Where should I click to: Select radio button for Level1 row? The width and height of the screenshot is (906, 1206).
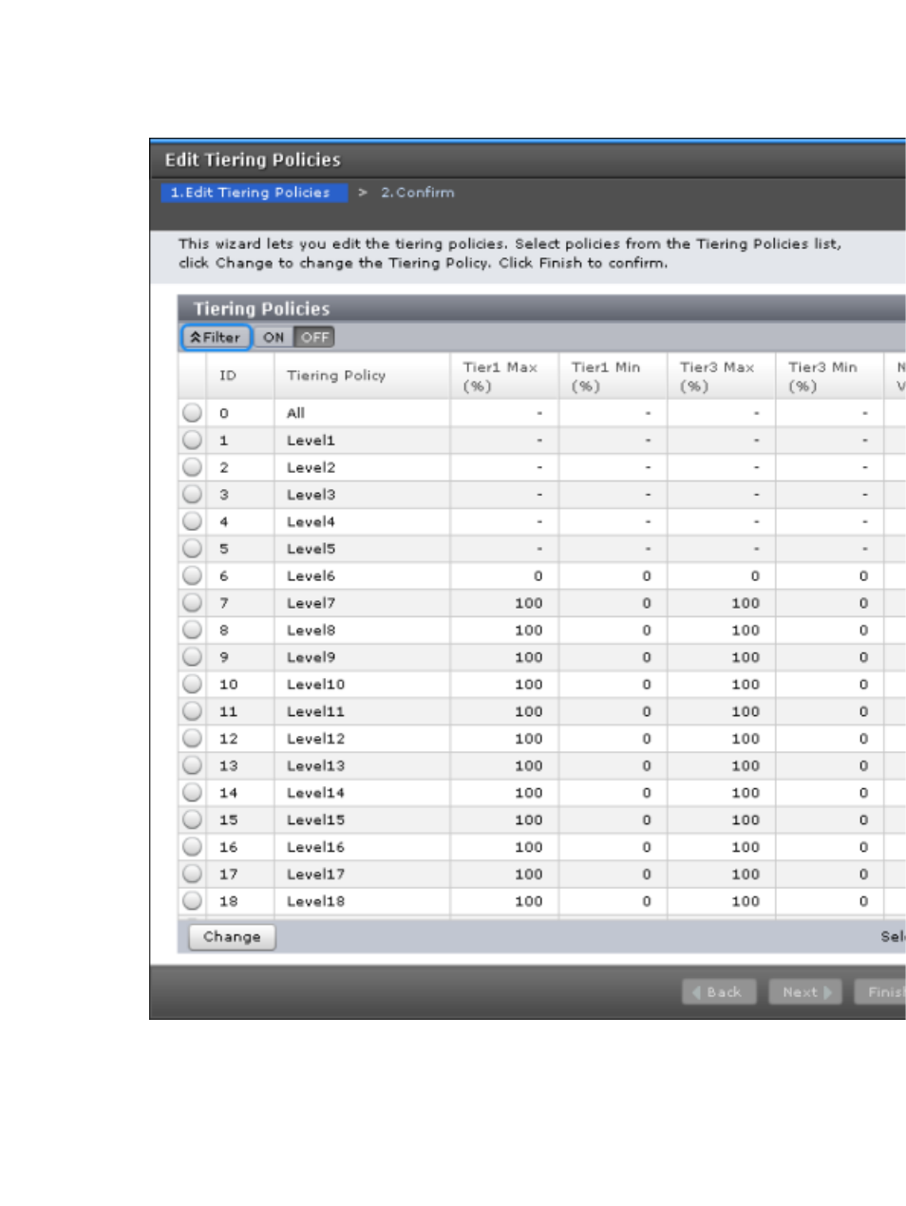coord(192,440)
